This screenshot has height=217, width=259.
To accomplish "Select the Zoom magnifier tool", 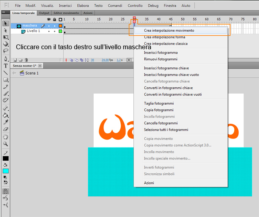I will pos(6,144).
